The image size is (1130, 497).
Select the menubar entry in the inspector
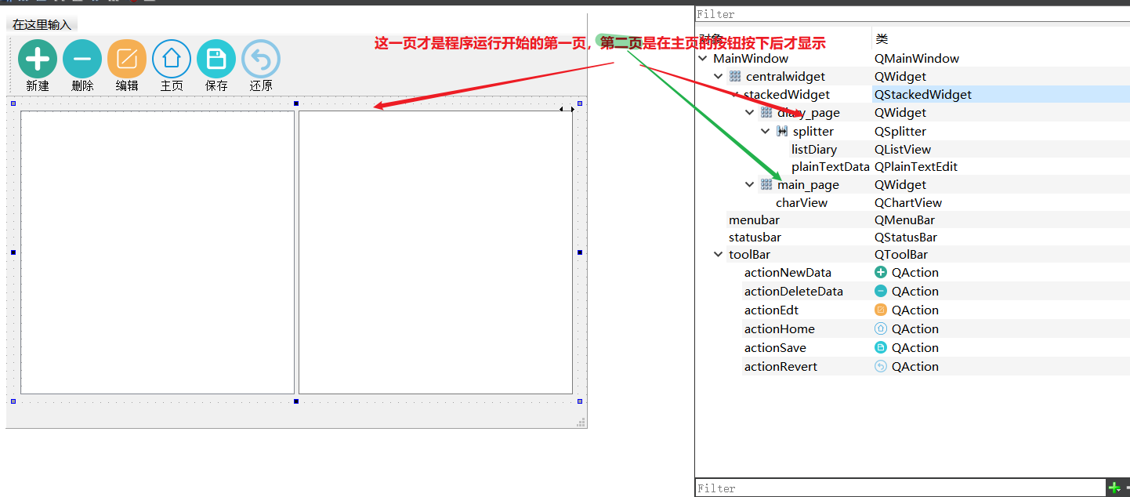pyautogui.click(x=754, y=219)
